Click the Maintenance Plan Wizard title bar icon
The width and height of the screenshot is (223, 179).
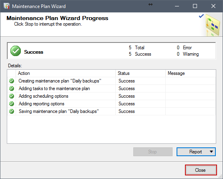click(x=7, y=6)
